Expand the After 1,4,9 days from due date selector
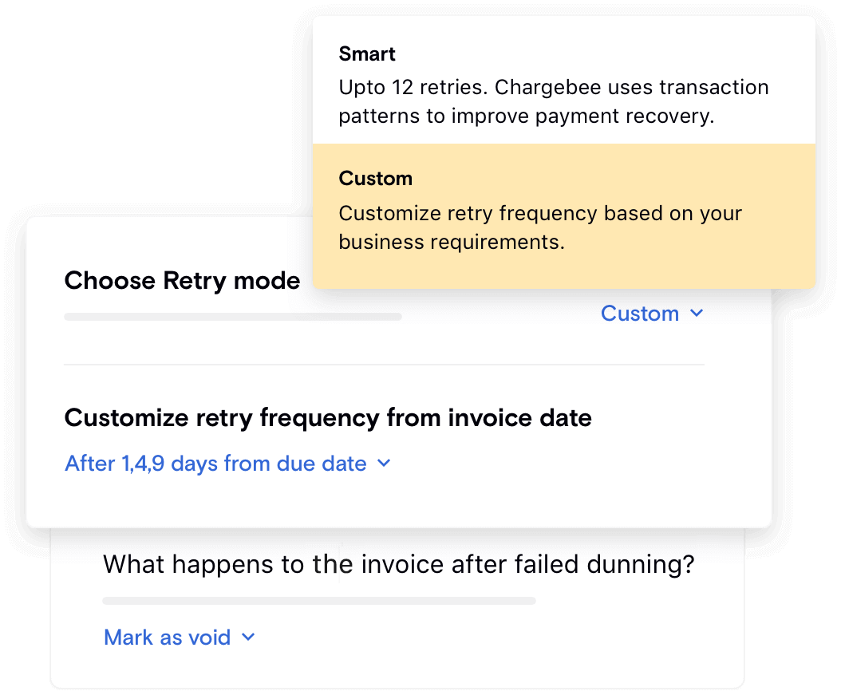The image size is (841, 691). pos(228,464)
